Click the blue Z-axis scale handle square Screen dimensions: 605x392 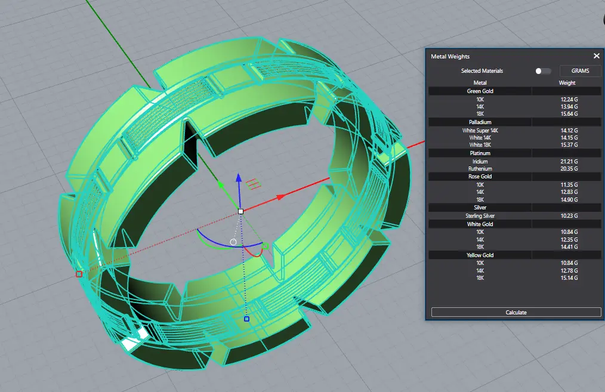(246, 319)
